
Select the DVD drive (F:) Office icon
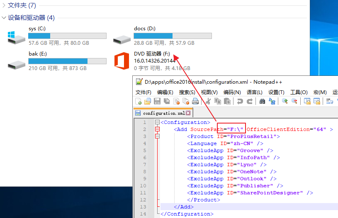[122, 61]
